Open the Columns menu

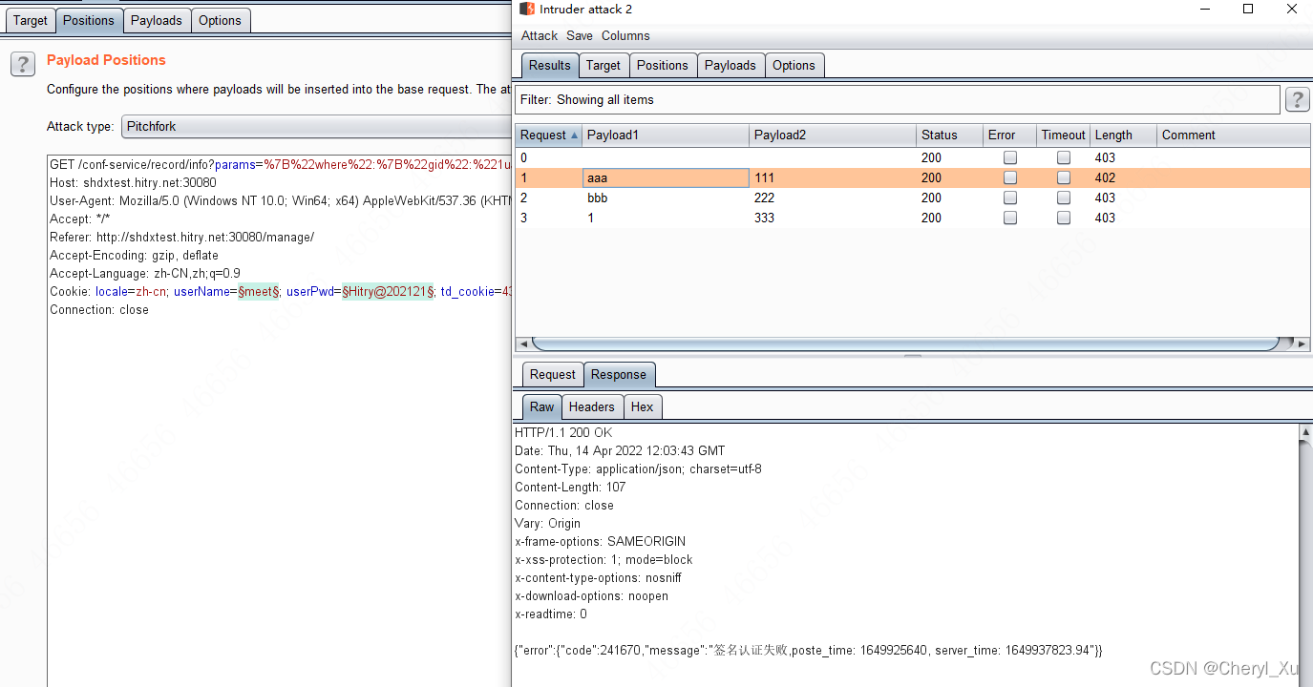(625, 36)
